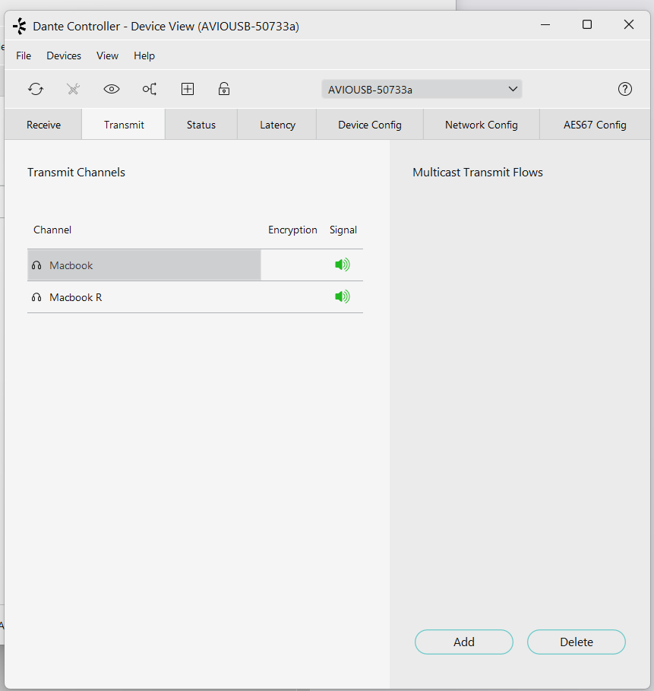Viewport: 654px width, 691px height.
Task: Click the green signal speaker for Macbook
Action: (343, 265)
